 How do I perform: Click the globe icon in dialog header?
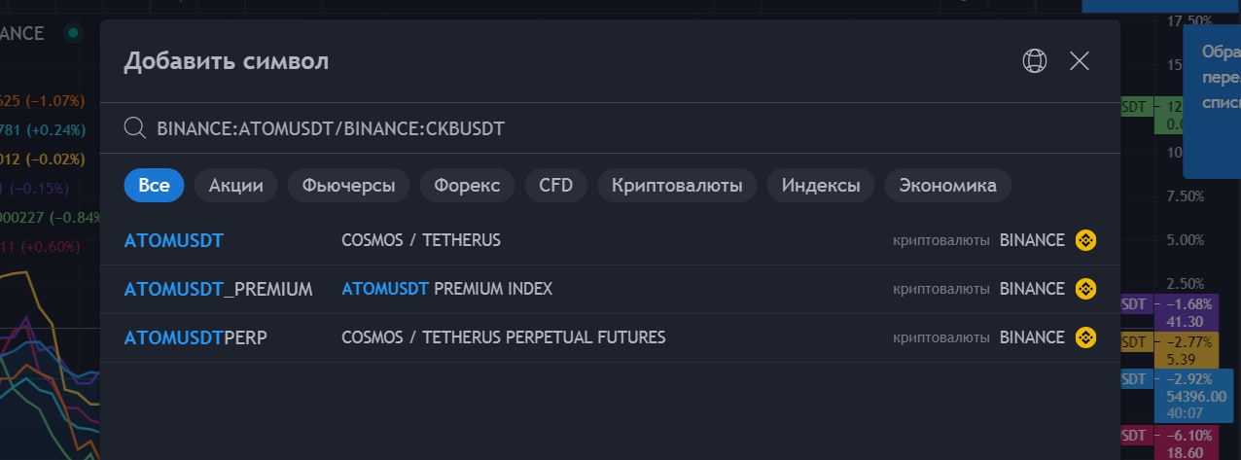(x=1035, y=61)
